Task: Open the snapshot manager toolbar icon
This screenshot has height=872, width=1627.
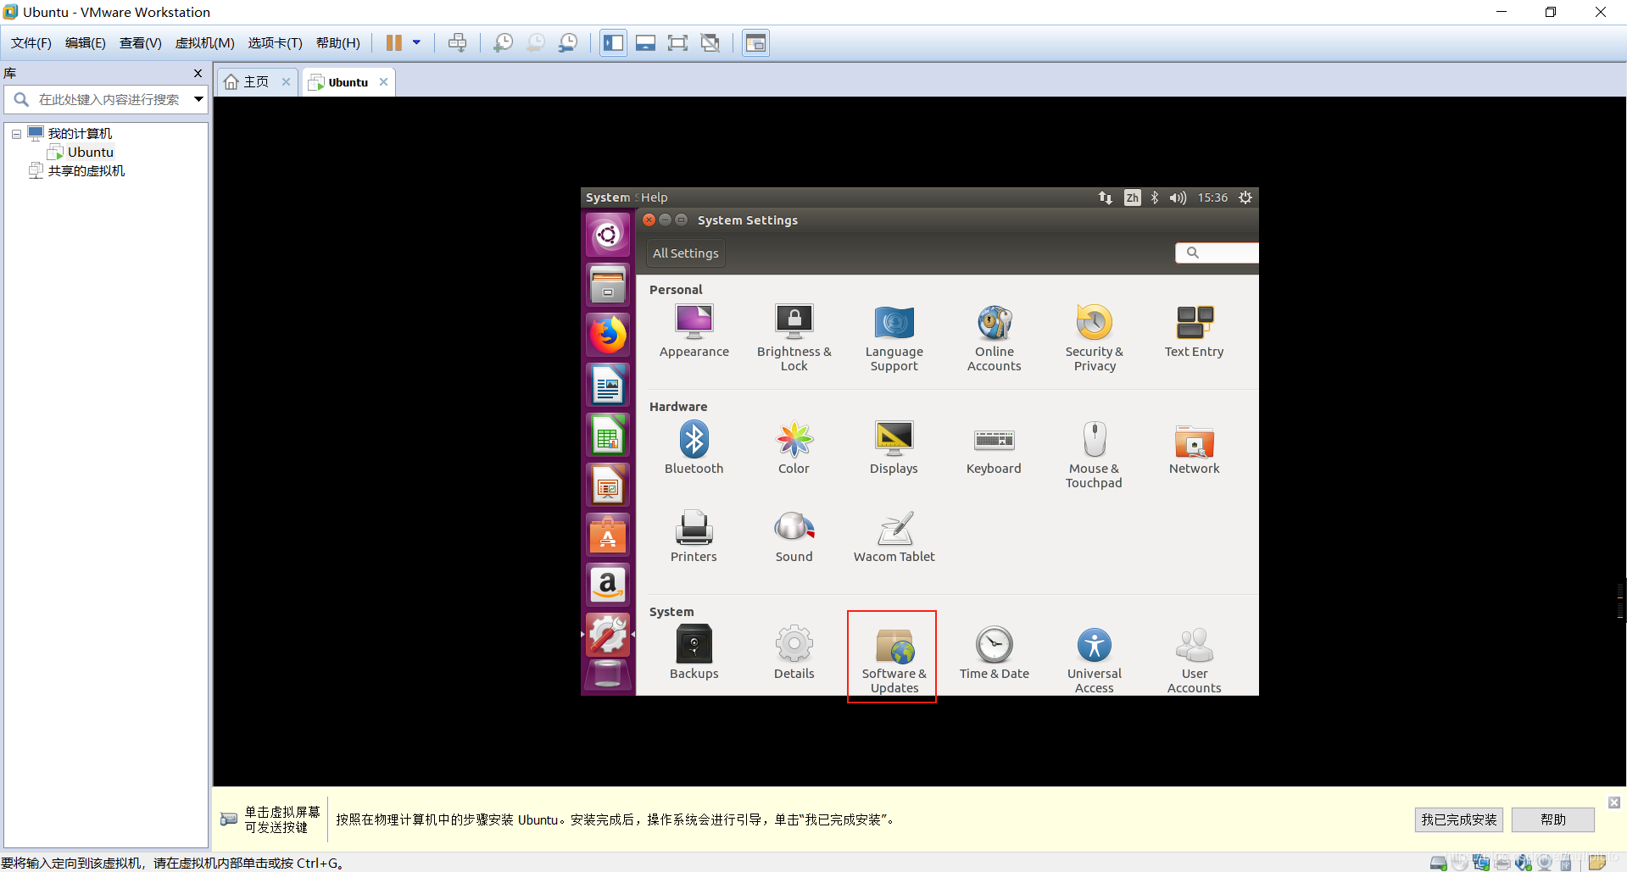Action: point(568,42)
